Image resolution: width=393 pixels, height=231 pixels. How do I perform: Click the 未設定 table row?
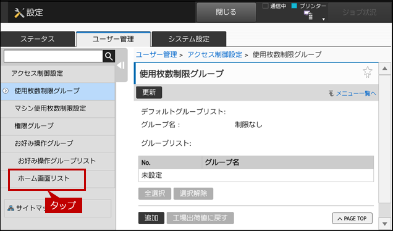tap(256, 175)
